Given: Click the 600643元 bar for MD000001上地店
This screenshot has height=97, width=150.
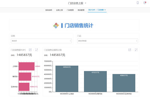Looking at the screenshot, I should click(67, 79).
